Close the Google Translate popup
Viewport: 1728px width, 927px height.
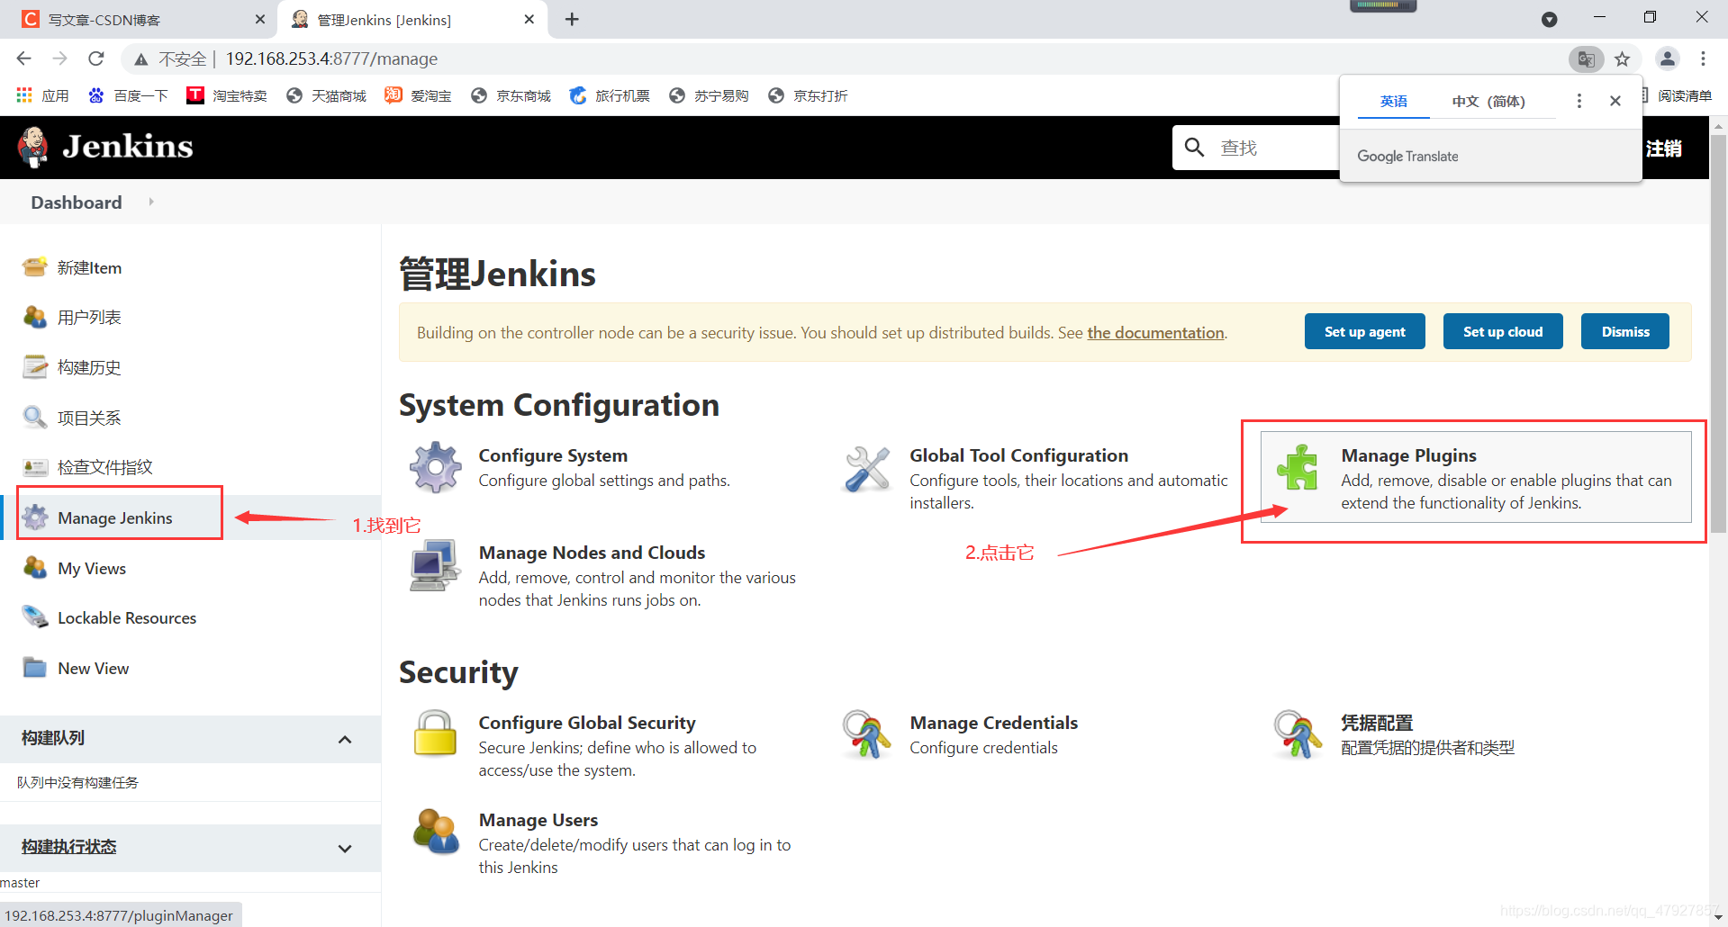click(1615, 101)
